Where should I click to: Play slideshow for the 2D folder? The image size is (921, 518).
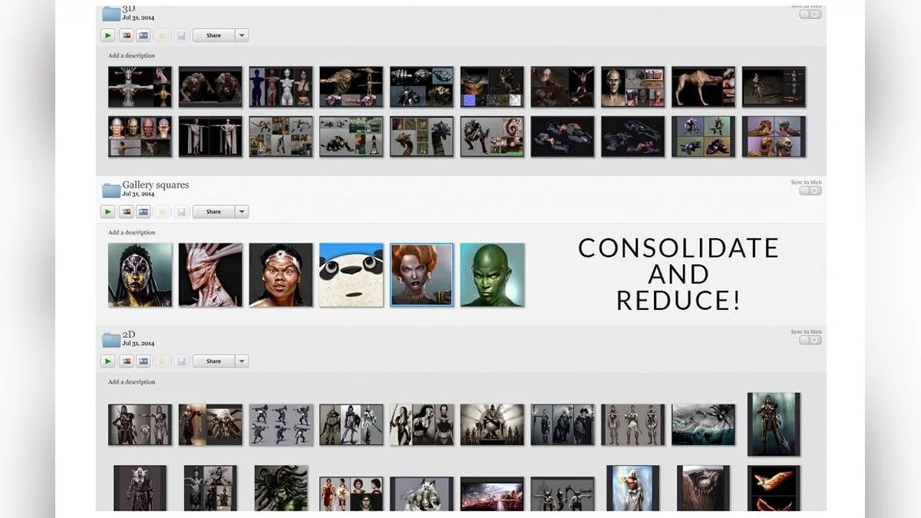point(107,361)
